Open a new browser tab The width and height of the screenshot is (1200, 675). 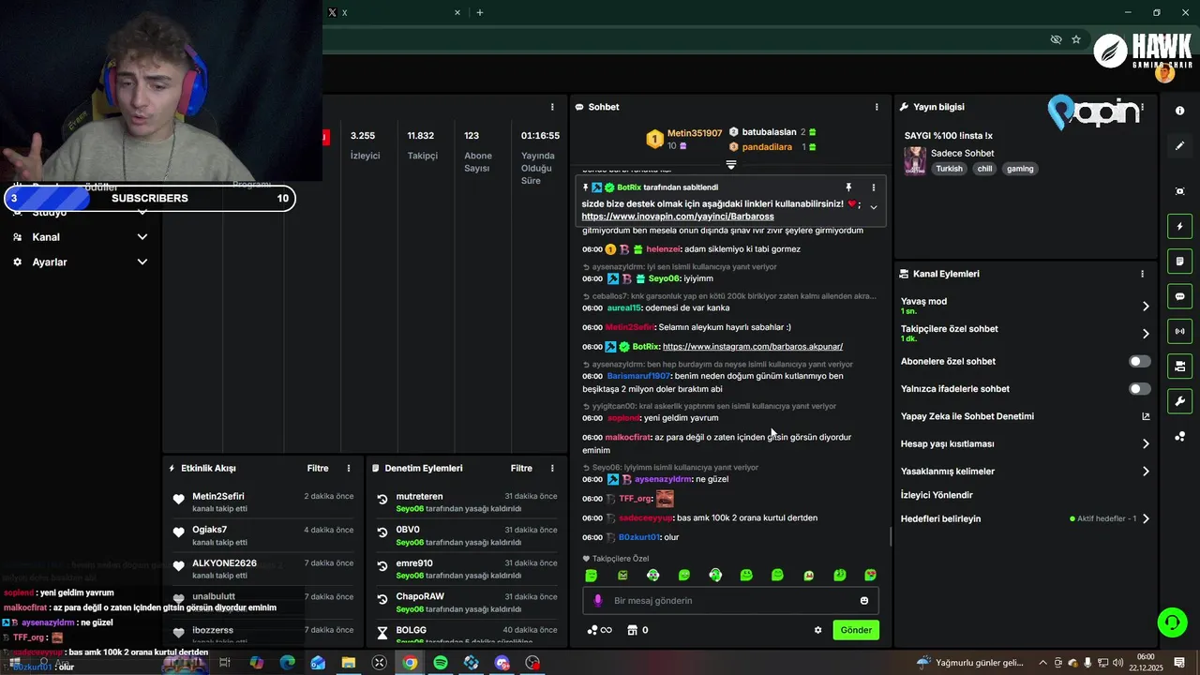pos(480,12)
